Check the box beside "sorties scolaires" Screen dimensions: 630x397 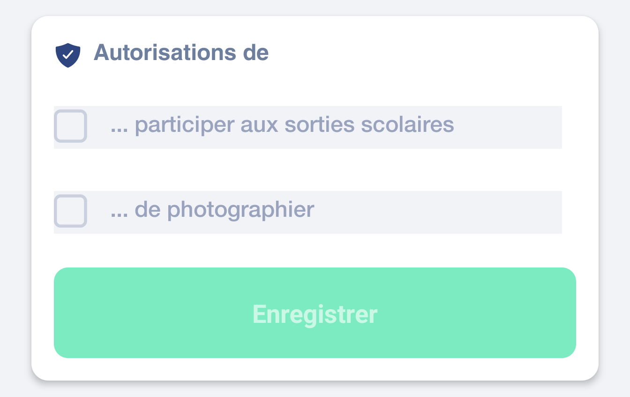pos(71,126)
